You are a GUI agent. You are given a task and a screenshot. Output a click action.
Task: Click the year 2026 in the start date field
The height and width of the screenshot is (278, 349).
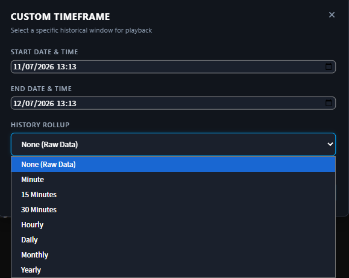coord(46,66)
